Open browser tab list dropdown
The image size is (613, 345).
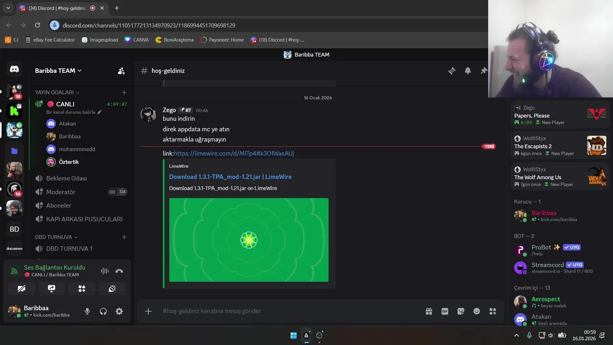point(8,8)
